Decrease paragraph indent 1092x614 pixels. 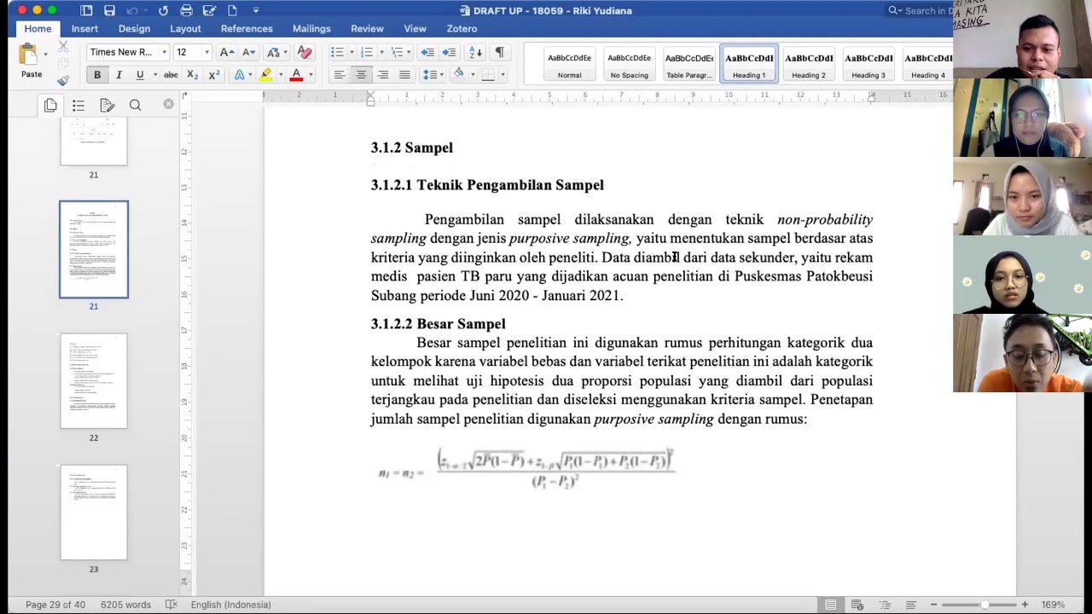[x=427, y=52]
